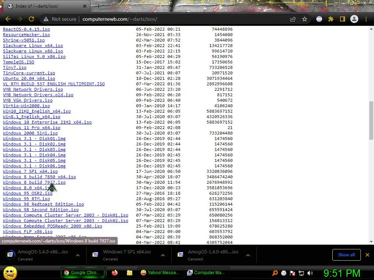Download Windows 95 RTM.iso
Viewport: 374px width, 280px height.
tap(26, 199)
